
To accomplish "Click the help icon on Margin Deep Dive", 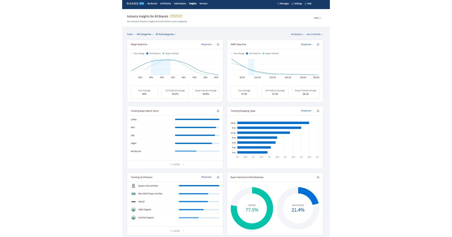I will tap(218, 44).
